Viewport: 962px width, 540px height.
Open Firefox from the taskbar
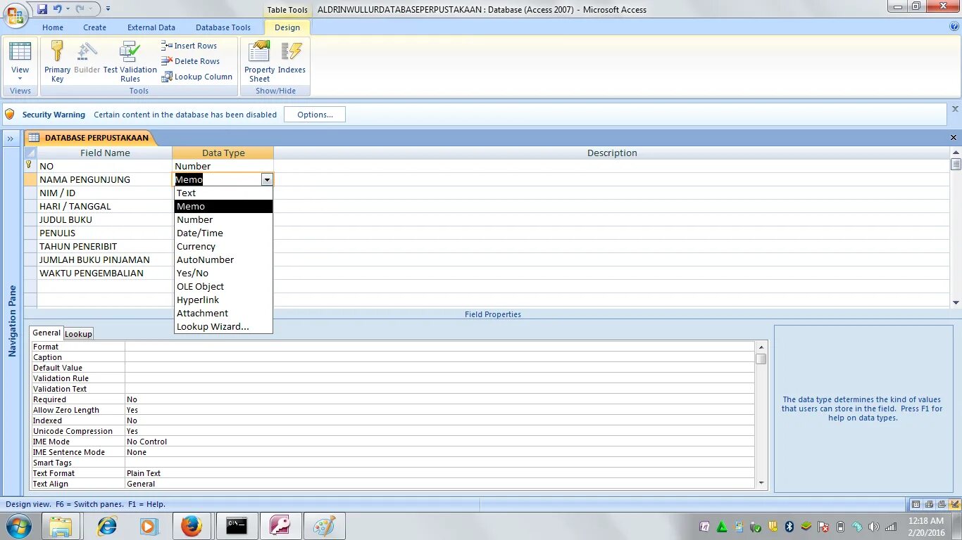point(192,526)
